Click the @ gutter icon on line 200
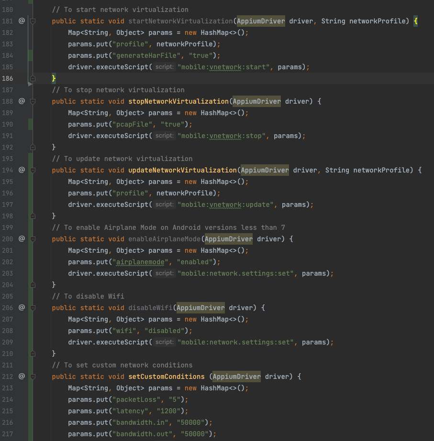The height and width of the screenshot is (441, 434). (x=22, y=239)
